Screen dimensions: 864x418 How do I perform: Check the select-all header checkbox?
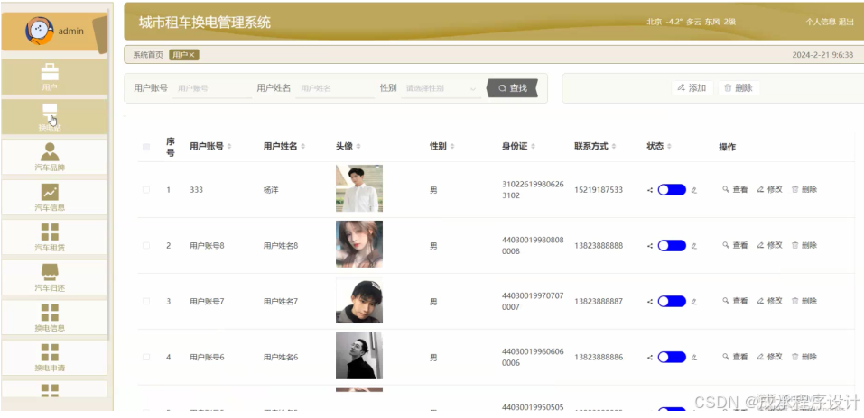click(146, 147)
